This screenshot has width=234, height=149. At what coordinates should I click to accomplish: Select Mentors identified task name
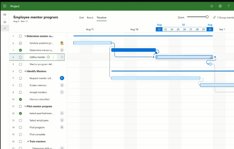point(40,99)
